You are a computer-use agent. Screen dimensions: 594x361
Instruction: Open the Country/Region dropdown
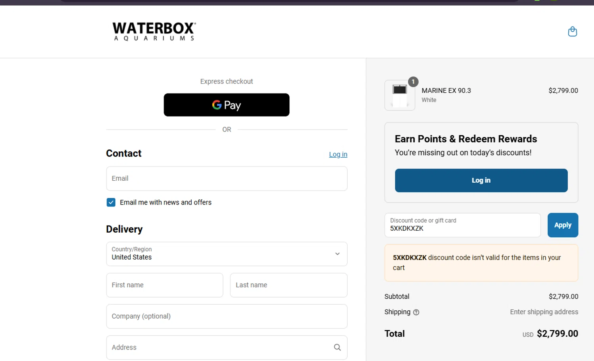(227, 254)
